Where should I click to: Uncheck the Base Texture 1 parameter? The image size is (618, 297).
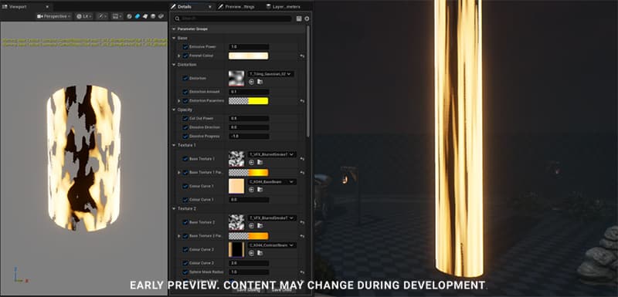[185, 159]
